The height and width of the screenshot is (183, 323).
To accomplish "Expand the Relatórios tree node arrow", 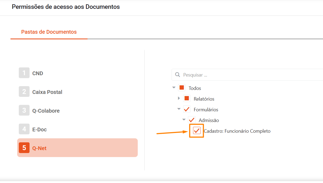I will click(179, 98).
